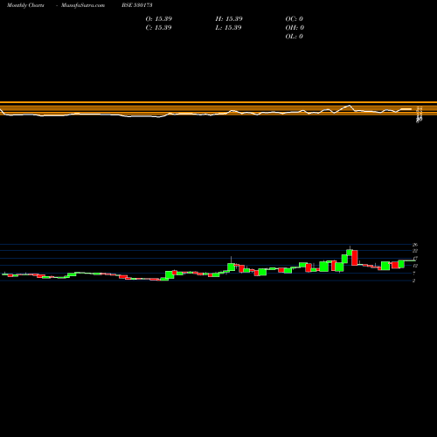Viewport: 437px width, 437px height.
Task: Click the price axis label '2'
Action: click(413, 281)
